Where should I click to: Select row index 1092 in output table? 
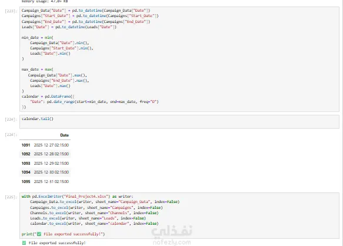26,154
